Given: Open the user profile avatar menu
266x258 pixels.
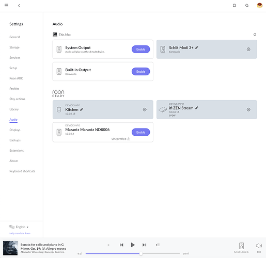Looking at the screenshot, I should pyautogui.click(x=259, y=6).
